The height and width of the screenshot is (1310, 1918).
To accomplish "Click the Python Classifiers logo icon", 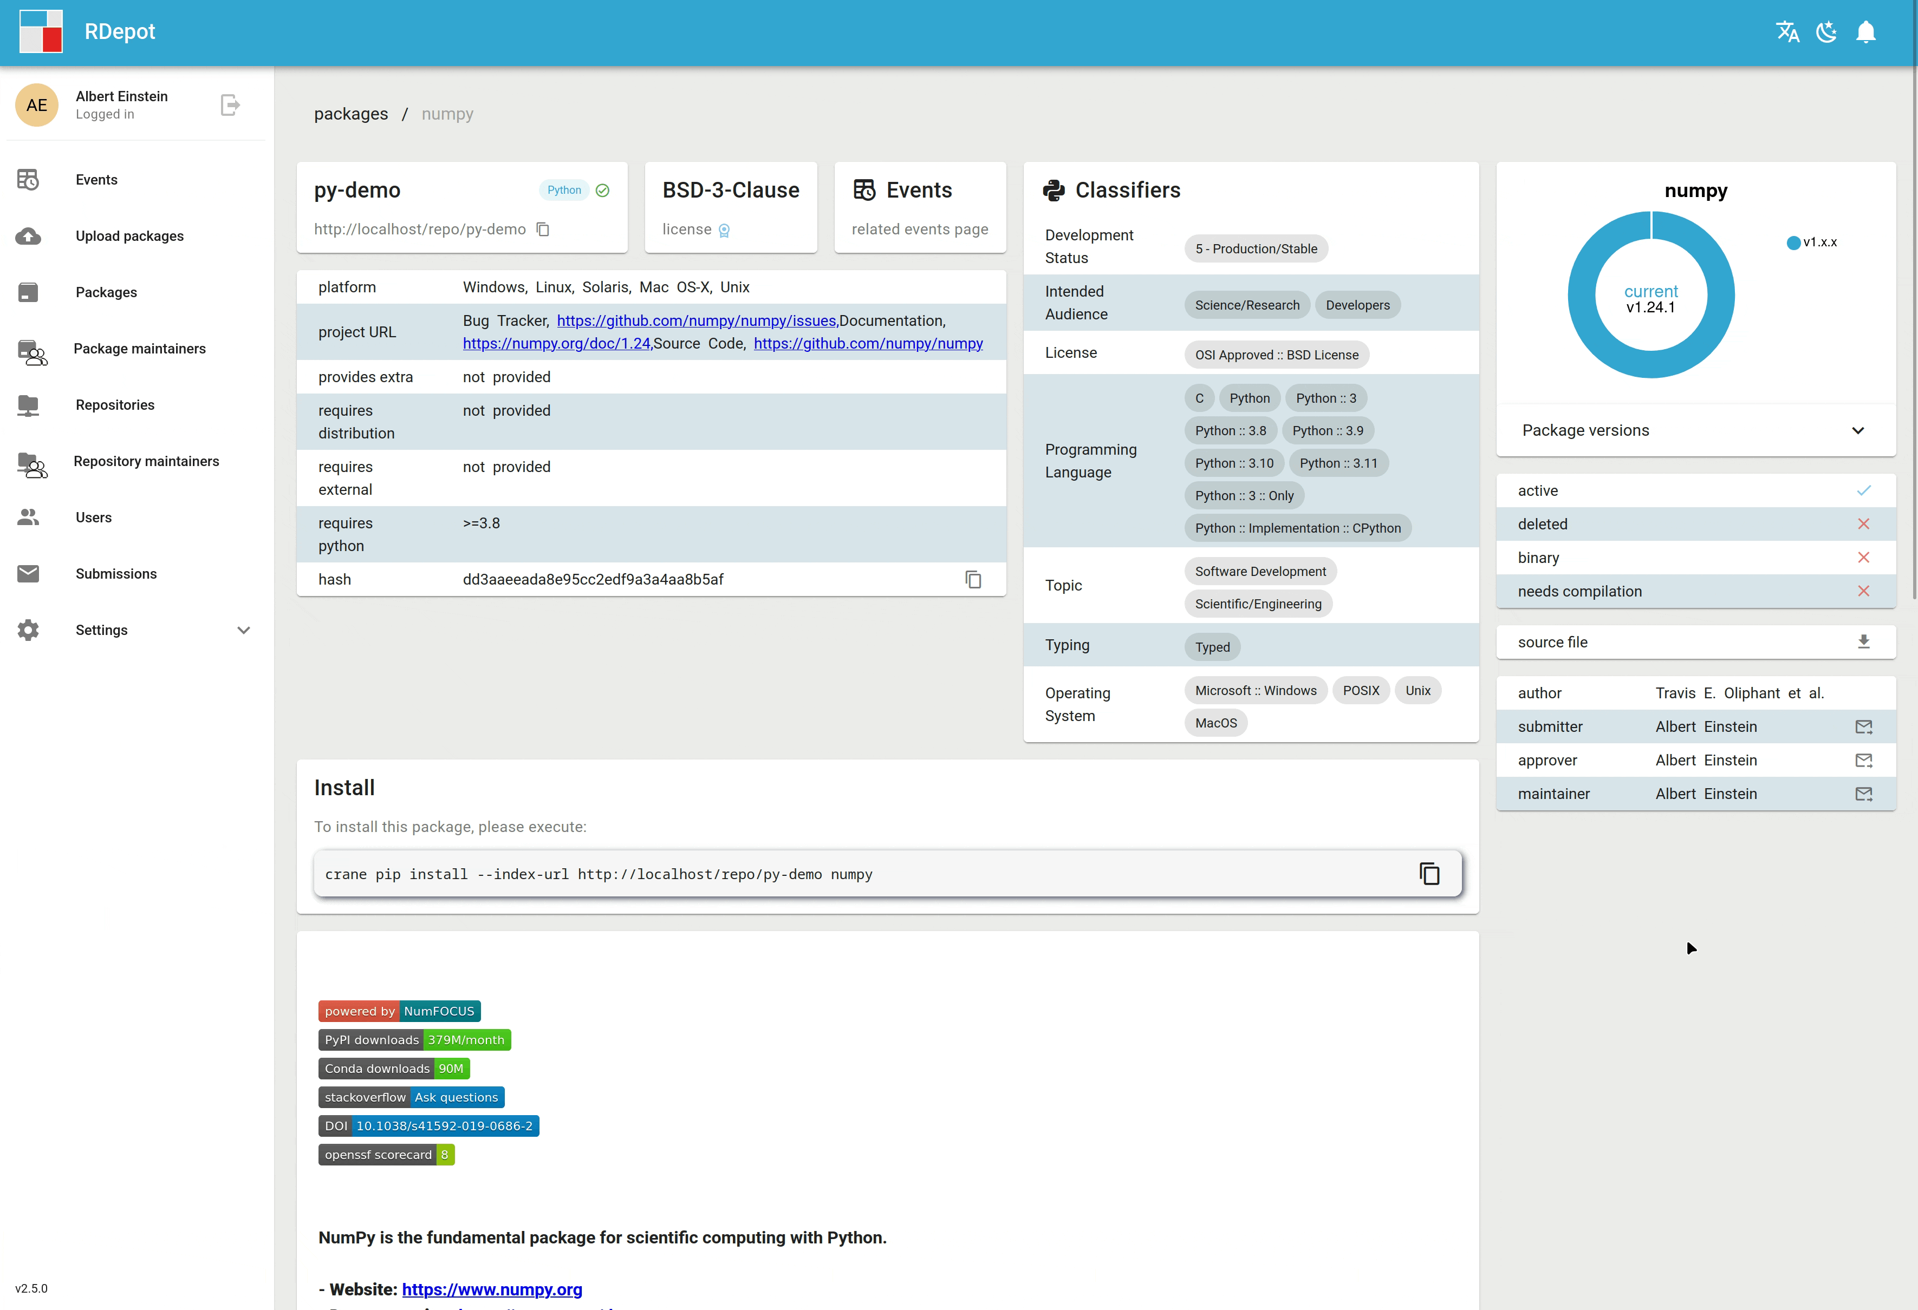I will (1054, 191).
